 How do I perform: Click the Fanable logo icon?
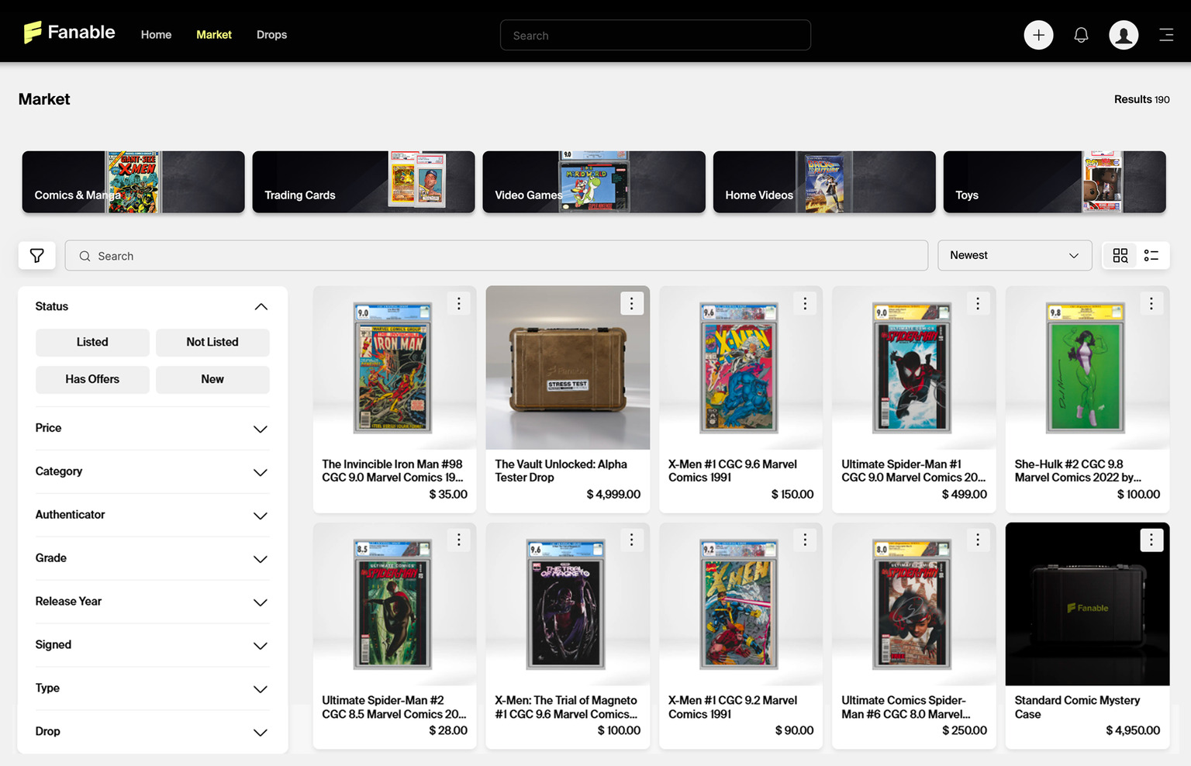pyautogui.click(x=32, y=33)
